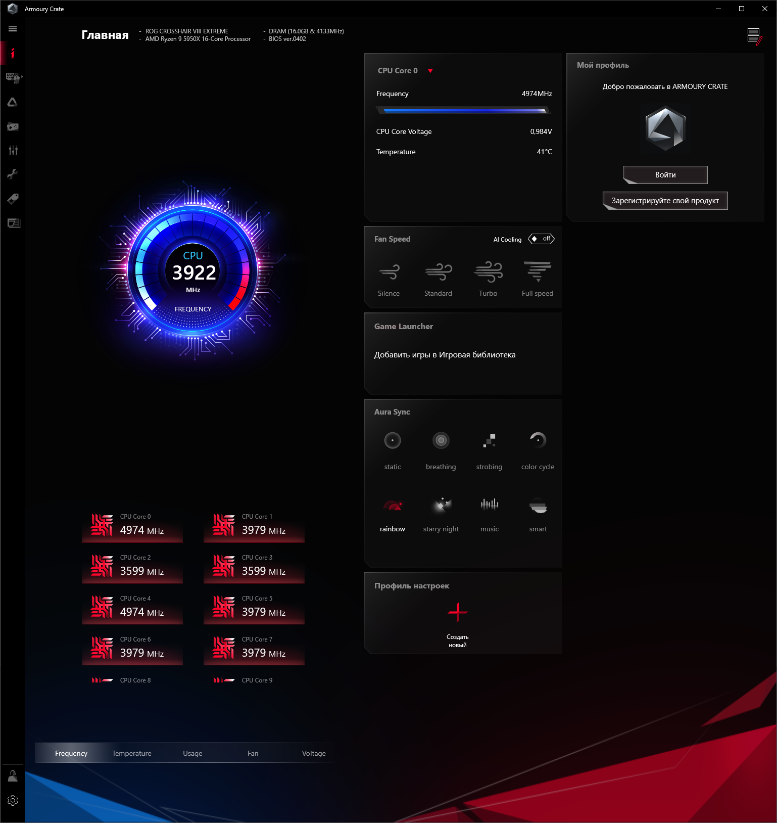Switch to the Temperature bottom tab
The width and height of the screenshot is (777, 823).
[x=132, y=753]
